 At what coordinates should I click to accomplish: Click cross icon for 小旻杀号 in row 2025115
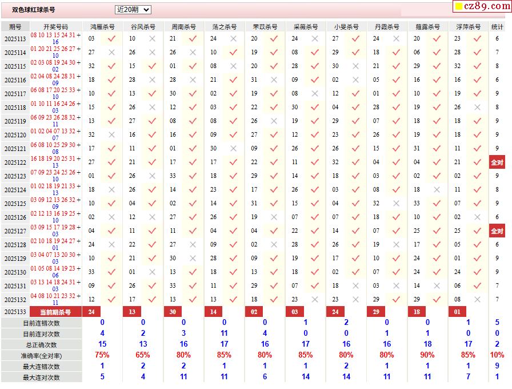(355, 66)
